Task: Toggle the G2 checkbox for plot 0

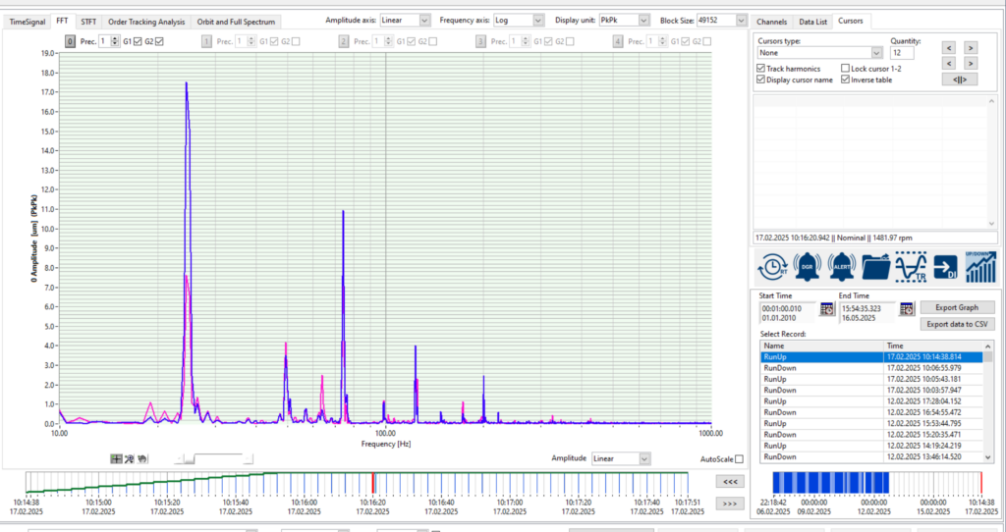Action: click(159, 41)
